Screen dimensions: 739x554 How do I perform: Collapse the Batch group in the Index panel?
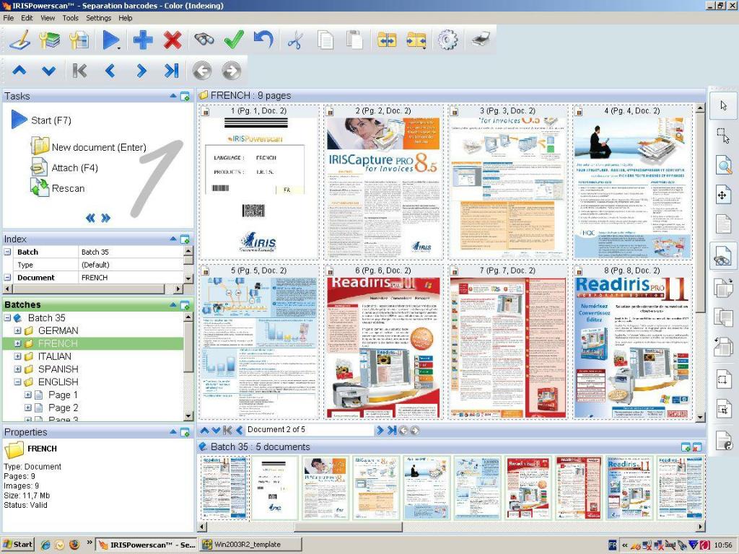coord(7,252)
